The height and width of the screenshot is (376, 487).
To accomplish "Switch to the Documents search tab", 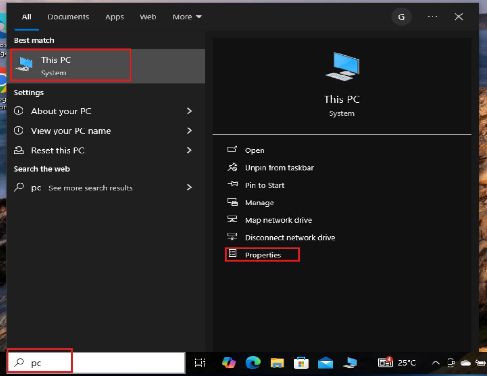I will (68, 17).
